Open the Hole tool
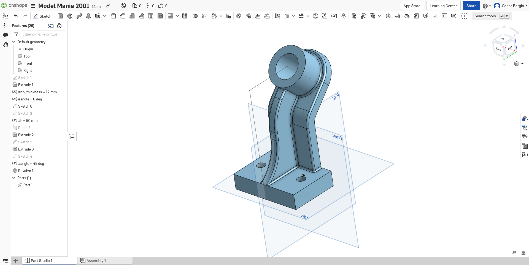This screenshot has height=265, width=529. point(160,16)
